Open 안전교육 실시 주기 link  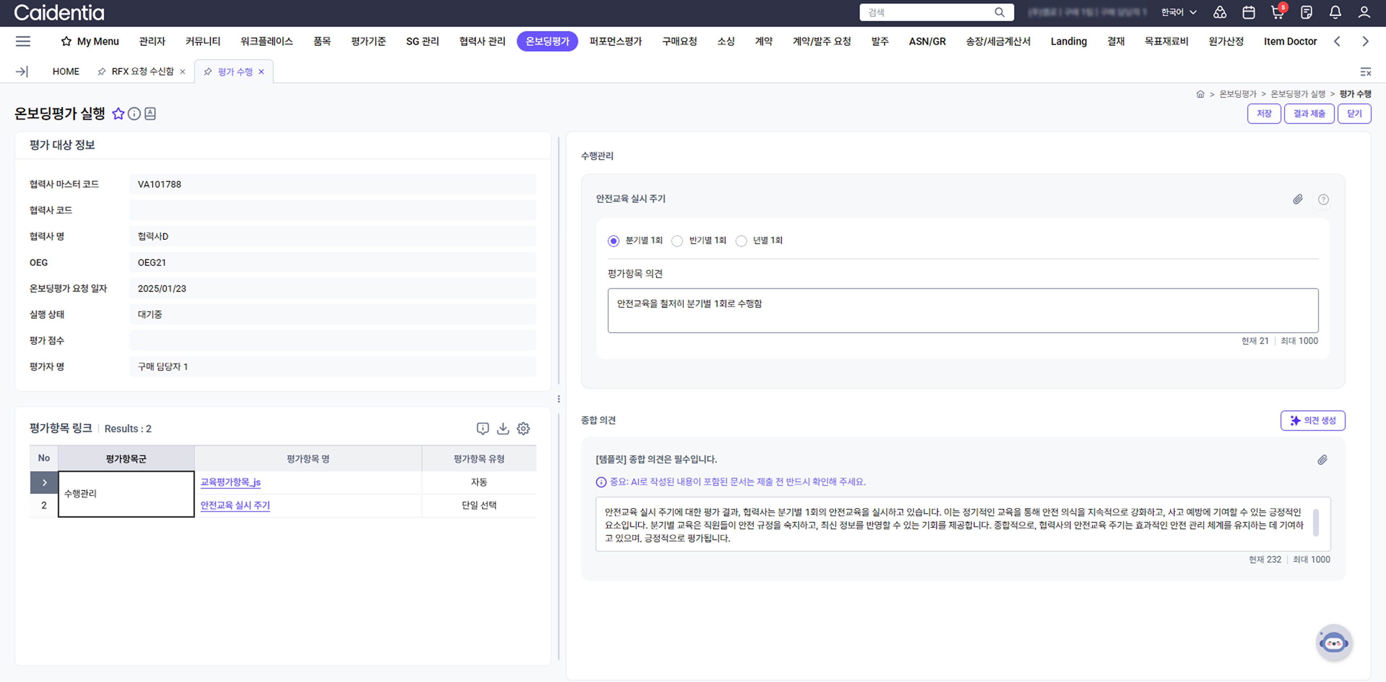click(x=235, y=505)
